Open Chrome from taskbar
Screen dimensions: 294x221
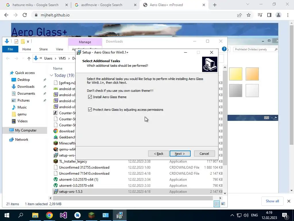[x=49, y=215]
